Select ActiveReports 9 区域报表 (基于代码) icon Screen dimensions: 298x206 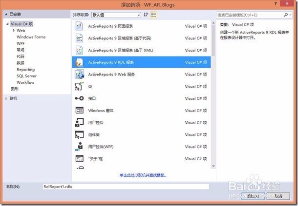79,38
